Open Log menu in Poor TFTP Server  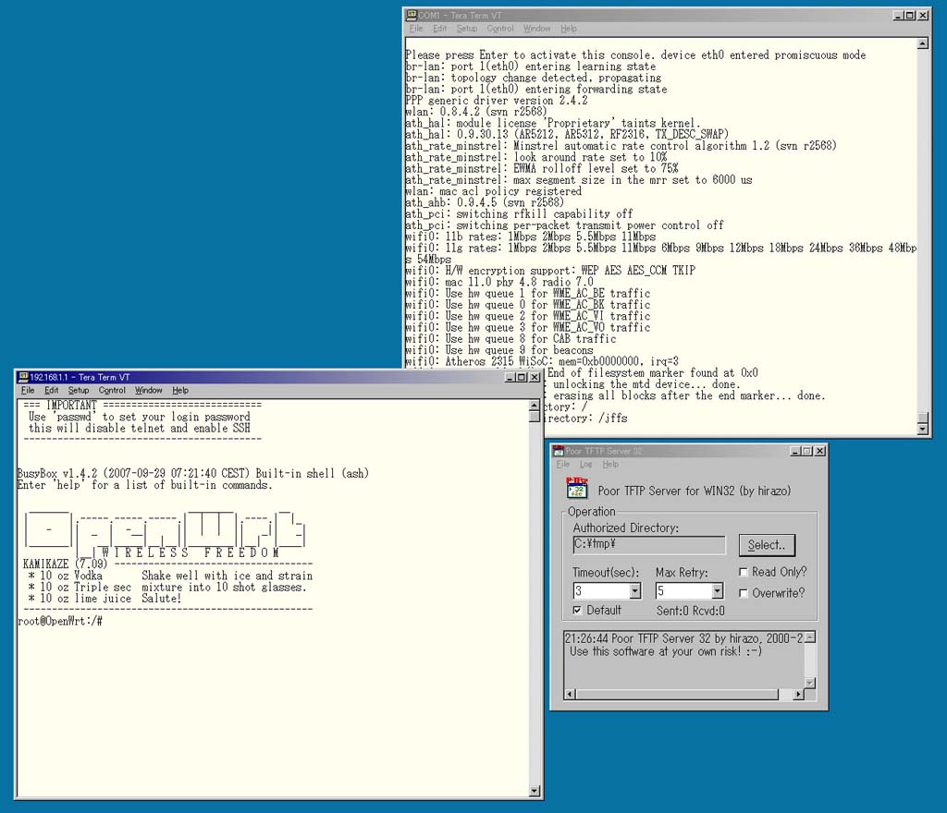(585, 464)
